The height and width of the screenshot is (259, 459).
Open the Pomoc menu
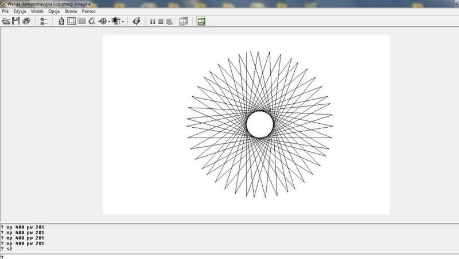[x=88, y=11]
